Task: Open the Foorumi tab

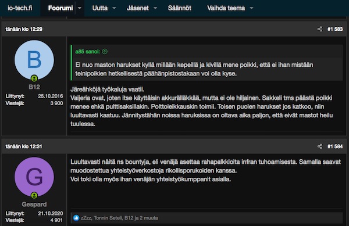Action: coord(60,8)
